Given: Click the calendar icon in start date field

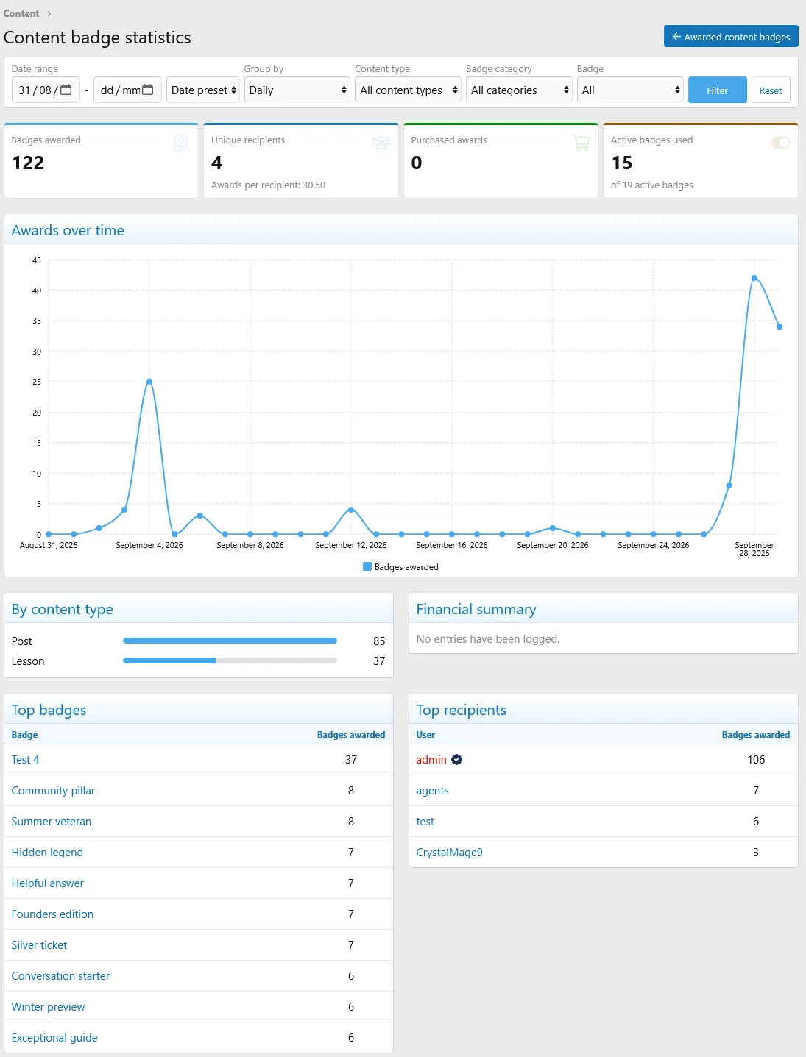Looking at the screenshot, I should pyautogui.click(x=66, y=90).
